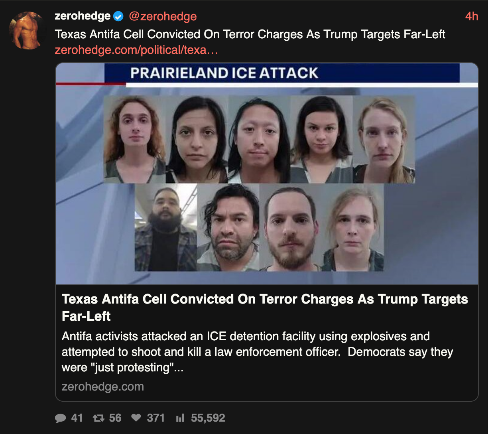Click the Prairieland ICE Attack preview image
The image size is (488, 434).
[x=267, y=174]
